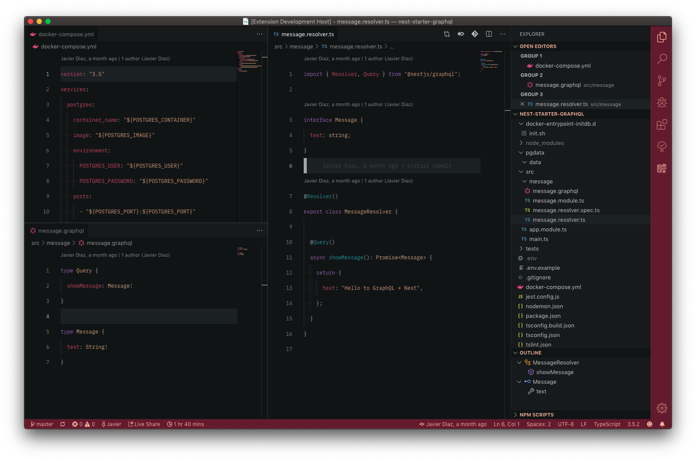The image size is (696, 461).
Task: Change indentation via Spaces: 2
Action: (538, 424)
